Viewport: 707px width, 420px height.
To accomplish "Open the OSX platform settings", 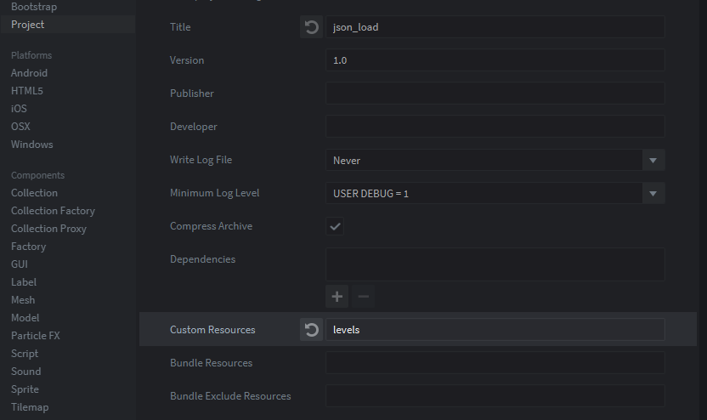I will point(20,127).
